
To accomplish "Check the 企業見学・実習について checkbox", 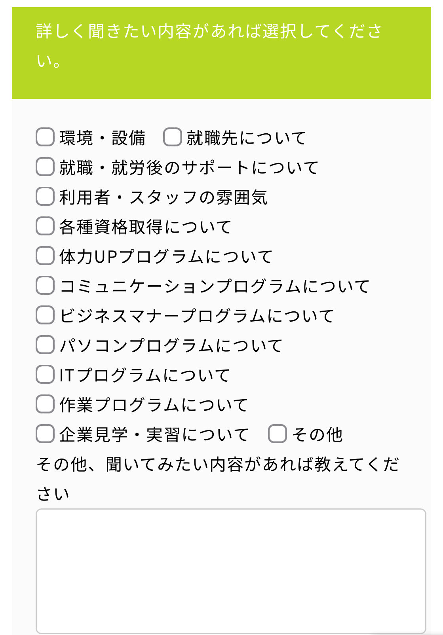I will [x=45, y=434].
